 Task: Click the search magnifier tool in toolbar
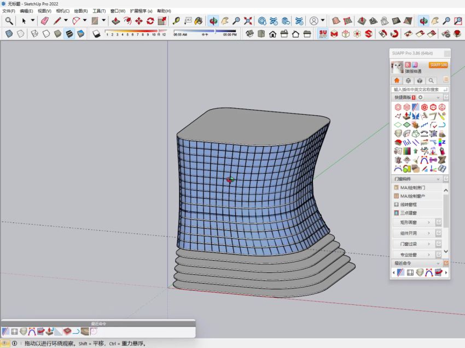coord(9,21)
